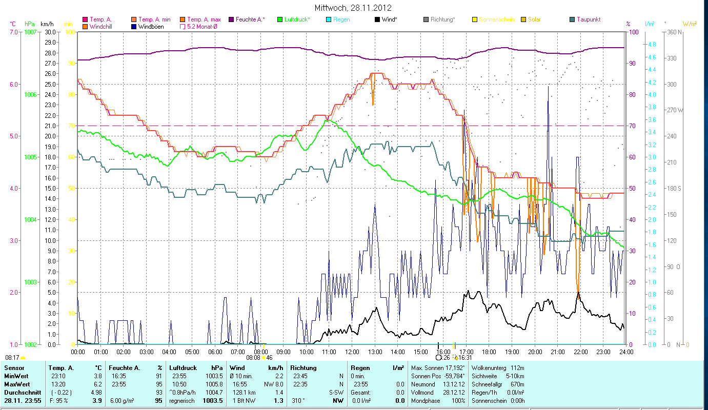Select the Windchill legend label
Viewport: 708px width, 410px height.
click(103, 27)
